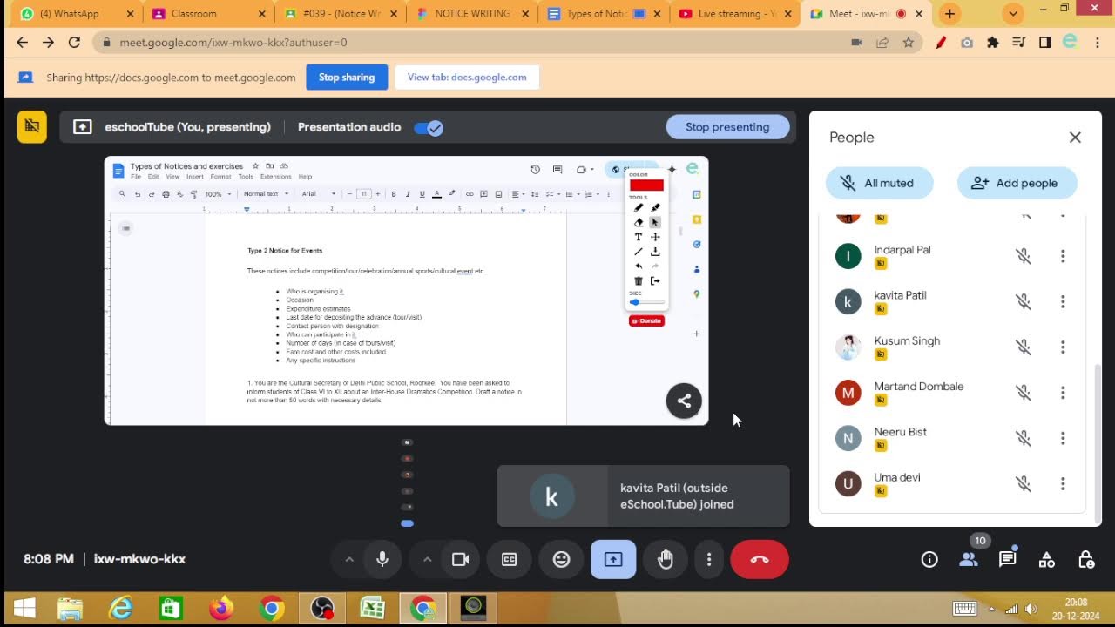1115x627 pixels.
Task: Open Chrome extensions puzzle icon
Action: [x=992, y=42]
